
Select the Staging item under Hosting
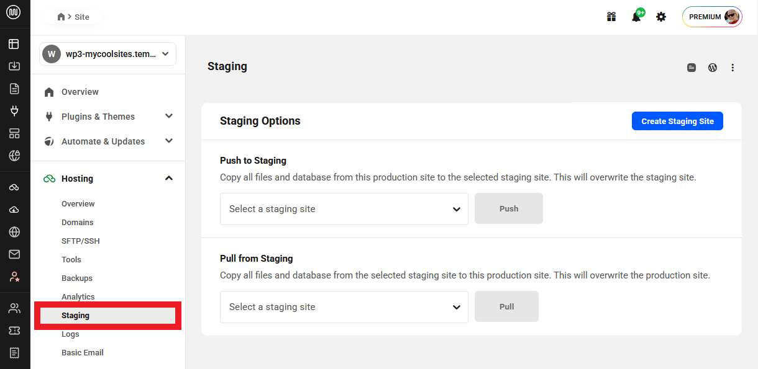click(x=108, y=316)
